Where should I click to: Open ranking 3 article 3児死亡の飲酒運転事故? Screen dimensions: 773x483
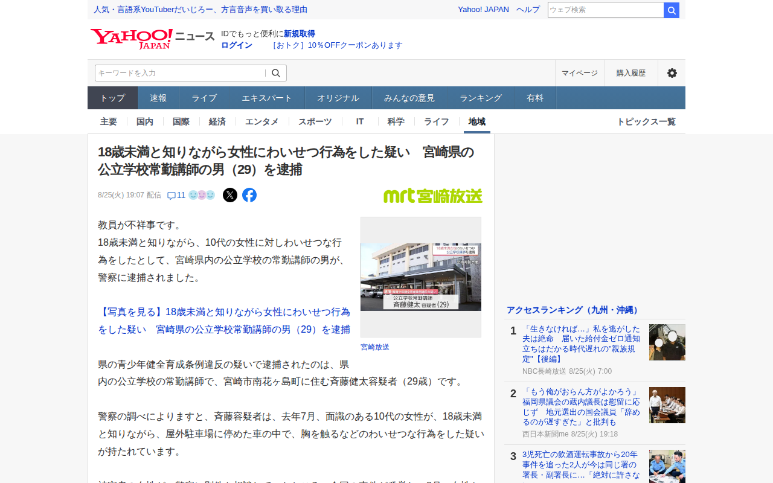click(582, 465)
